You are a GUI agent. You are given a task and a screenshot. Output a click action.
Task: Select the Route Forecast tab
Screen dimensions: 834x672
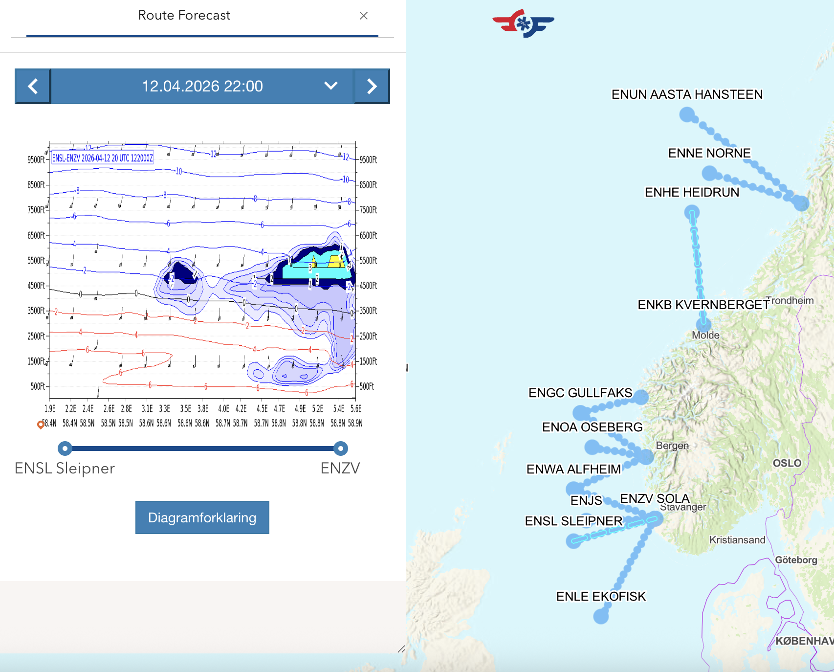184,16
